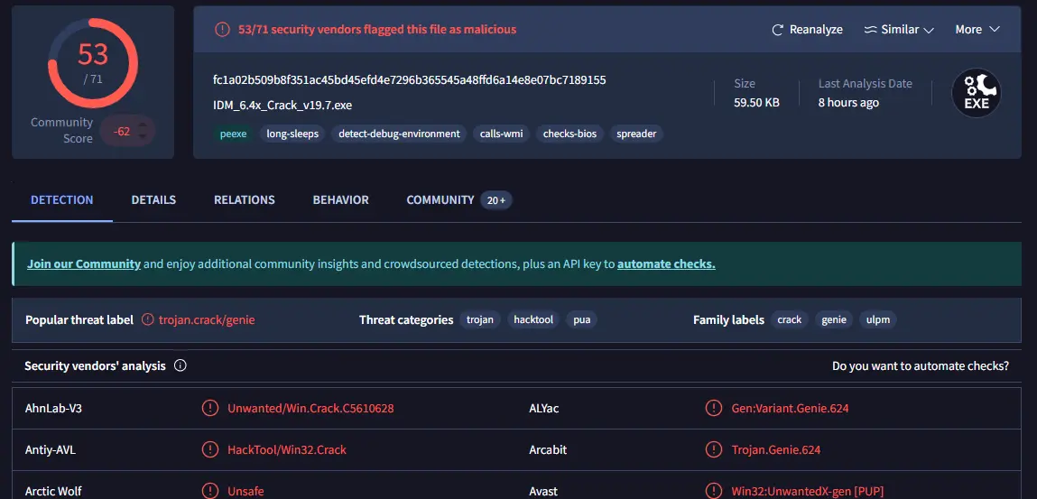Follow the Join our Community link
Screen dimensions: 1037x499
84,263
